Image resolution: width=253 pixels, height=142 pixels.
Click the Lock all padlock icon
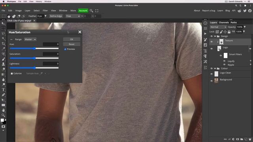pyautogui.click(x=229, y=32)
